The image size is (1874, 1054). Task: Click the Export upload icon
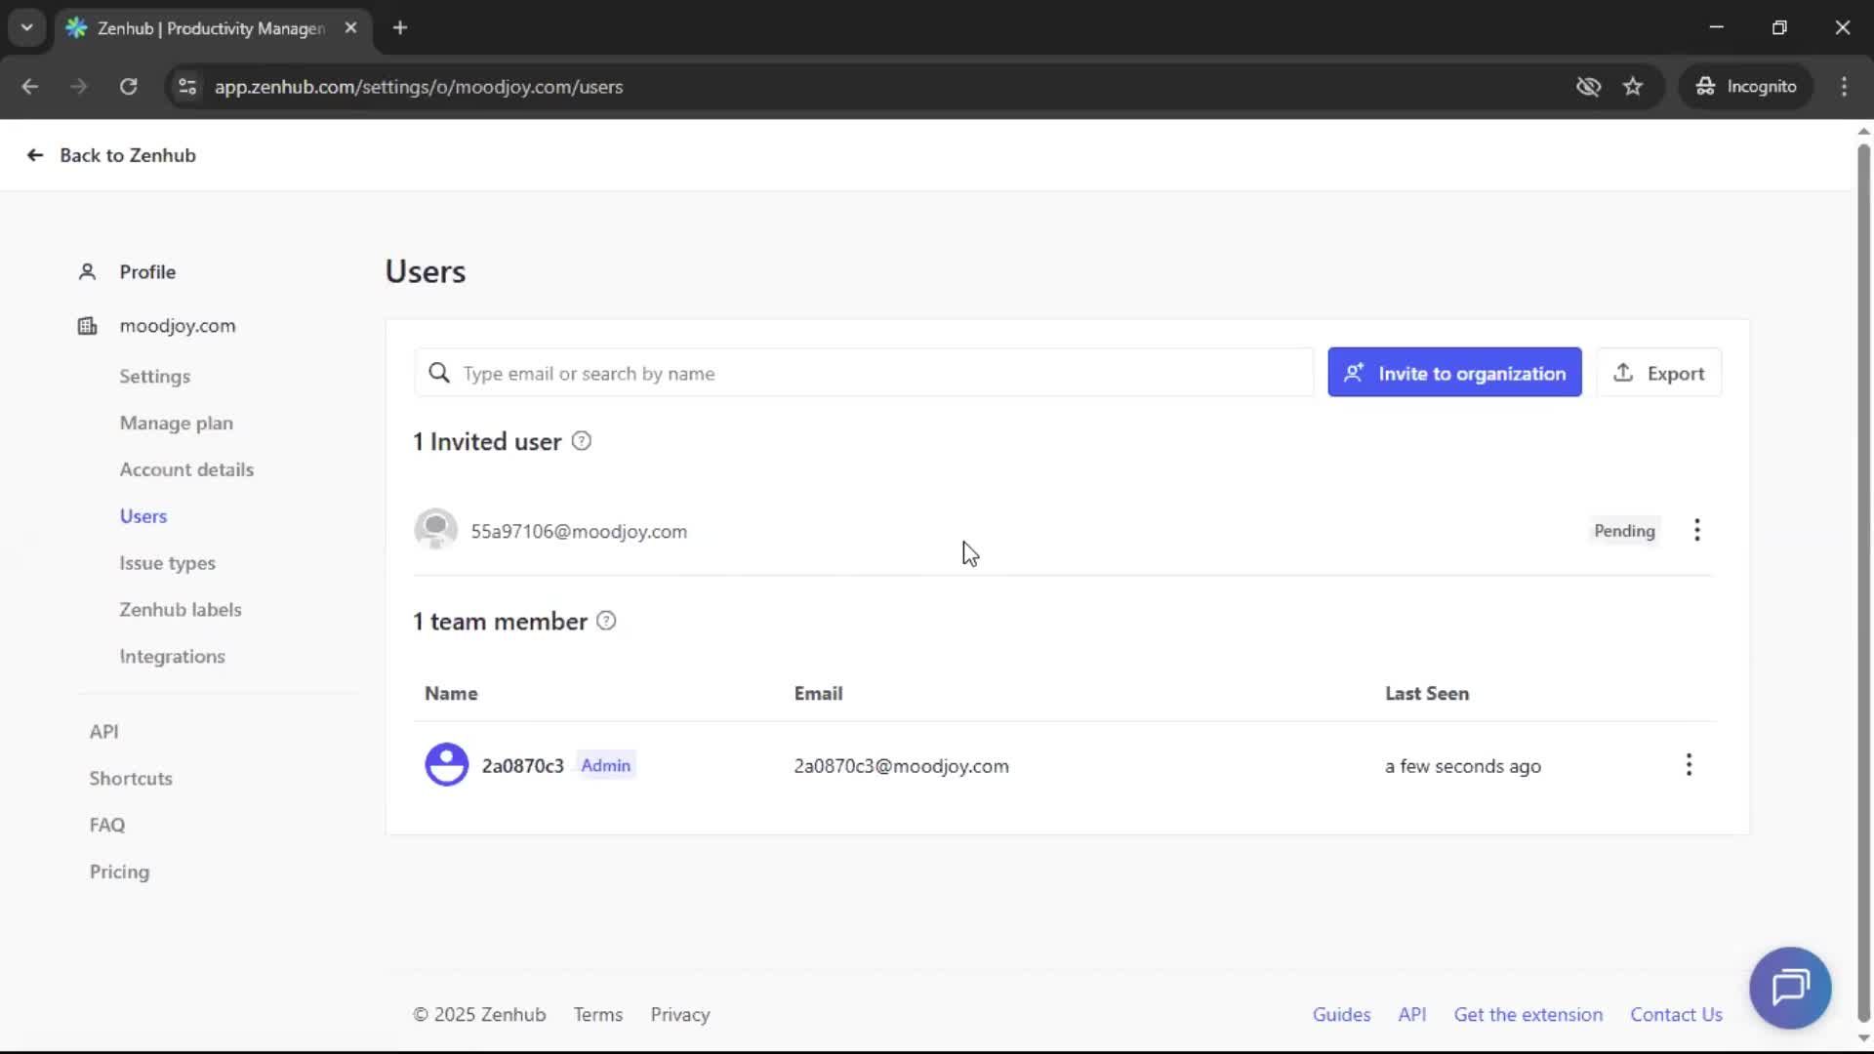[x=1623, y=372]
